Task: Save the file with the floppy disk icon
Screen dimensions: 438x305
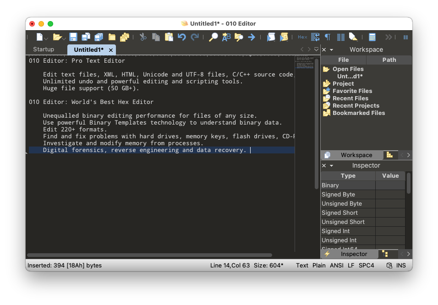Action: tap(73, 37)
